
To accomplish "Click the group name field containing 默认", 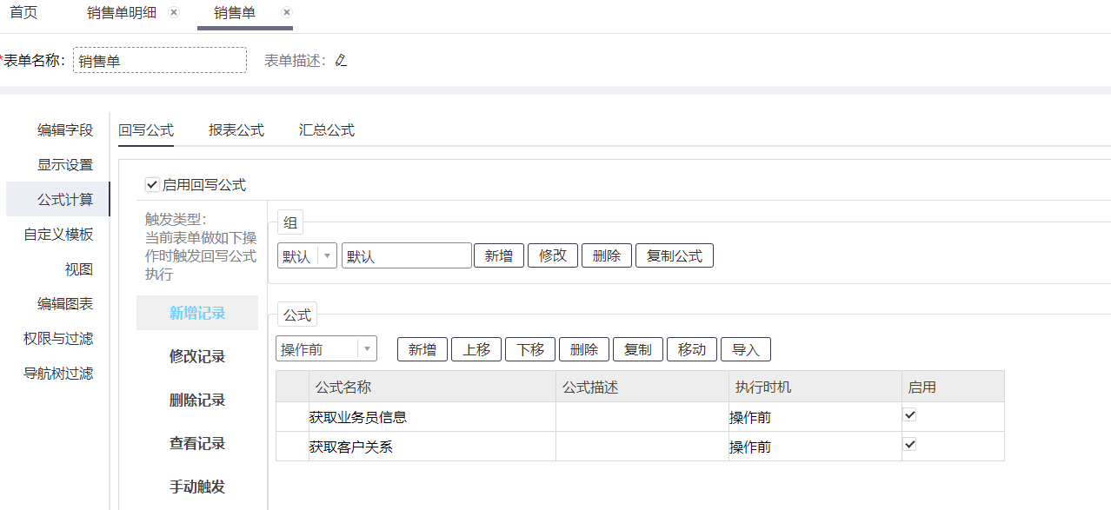I will [407, 255].
